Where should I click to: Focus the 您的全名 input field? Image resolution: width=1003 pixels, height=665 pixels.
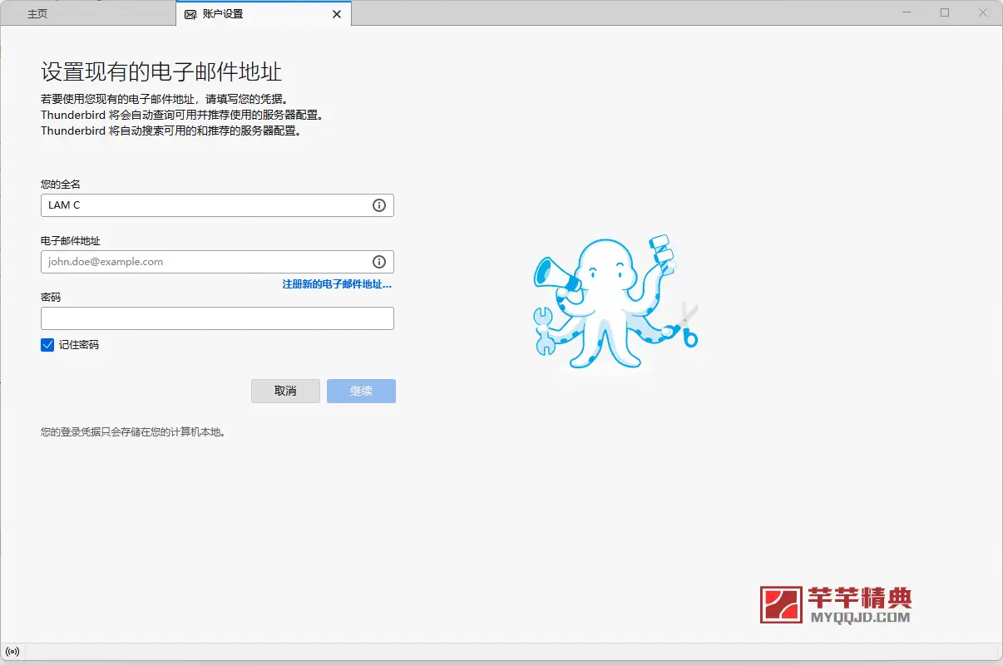(217, 205)
